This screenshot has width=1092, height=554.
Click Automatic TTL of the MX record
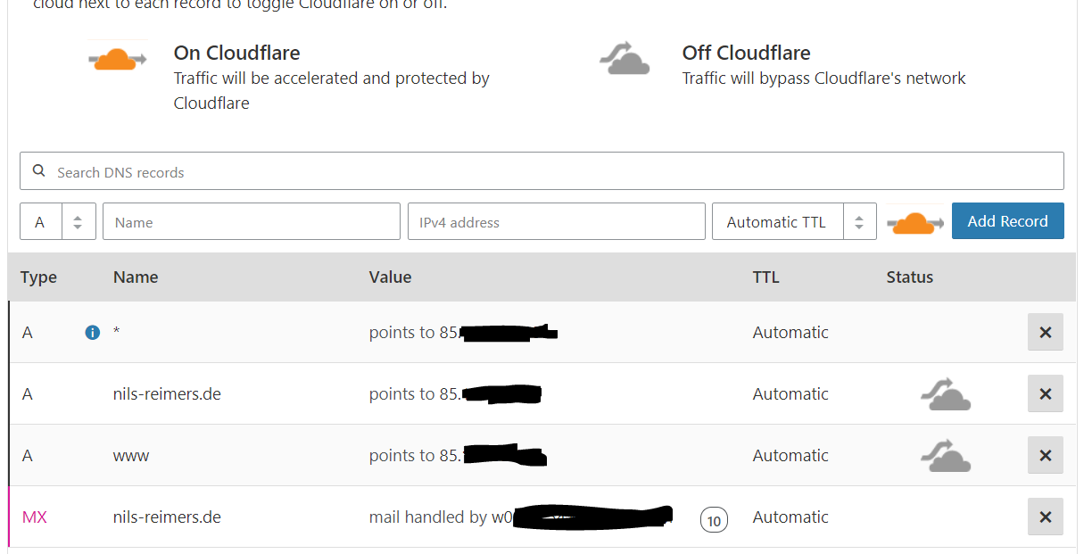click(x=790, y=517)
